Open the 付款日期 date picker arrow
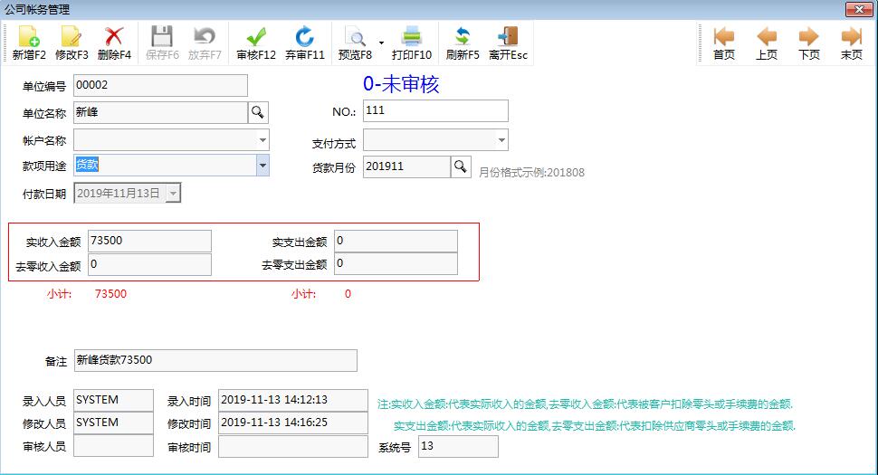The height and width of the screenshot is (475, 878). pos(174,194)
